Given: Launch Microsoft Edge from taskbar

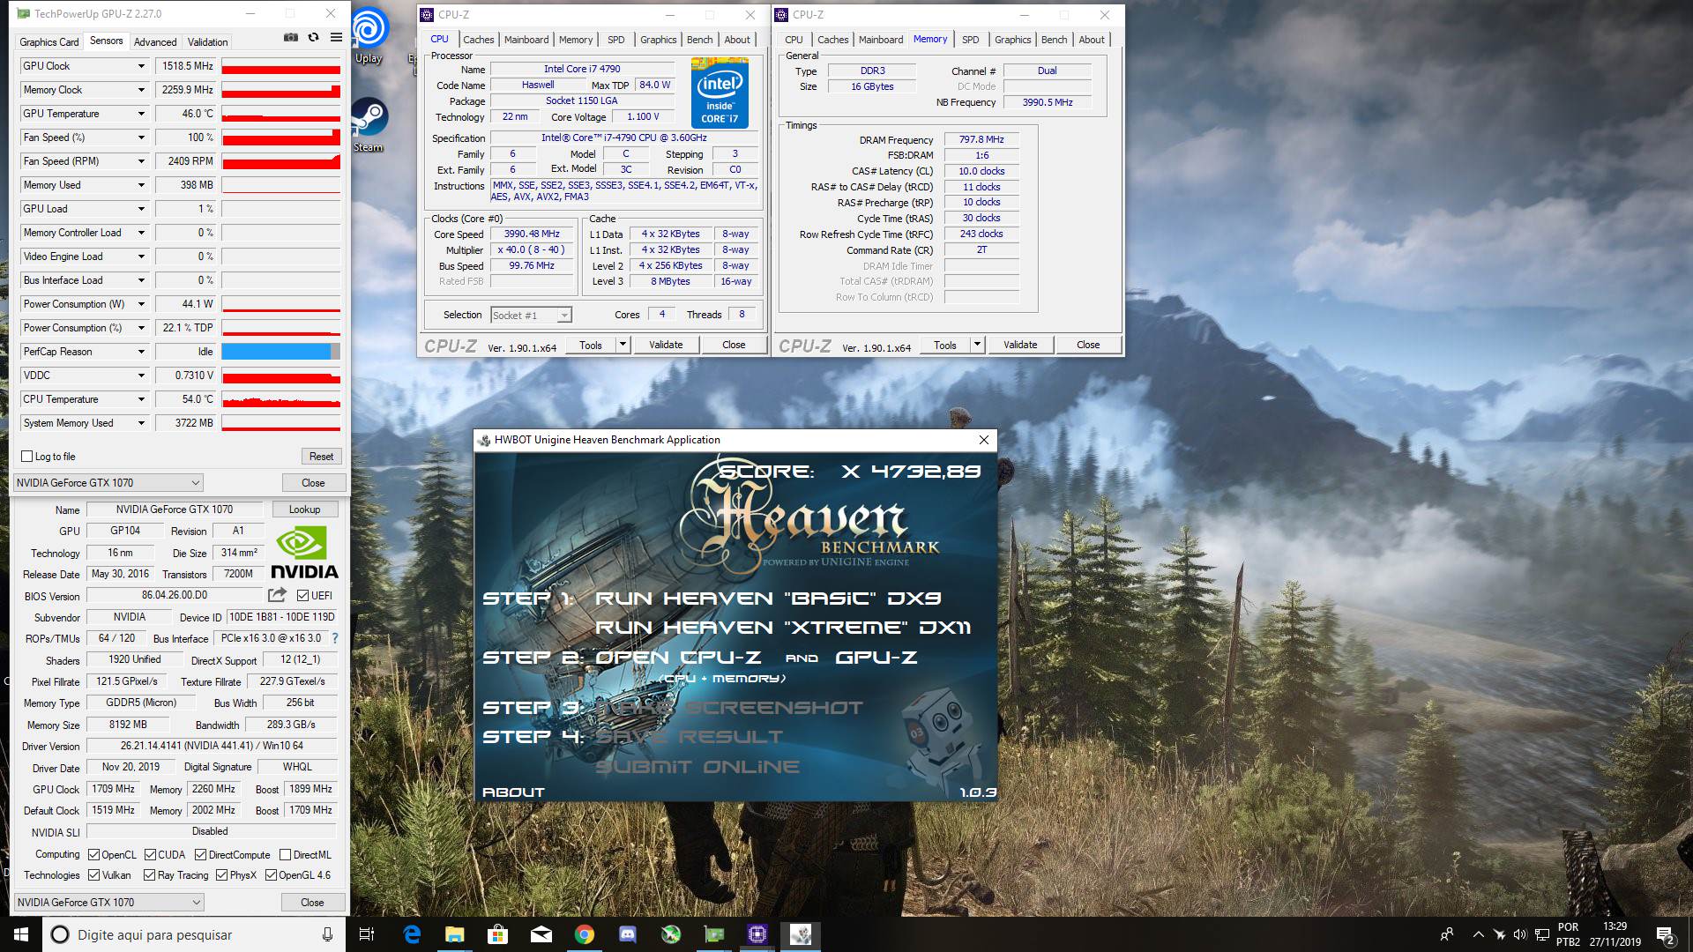Looking at the screenshot, I should (412, 934).
